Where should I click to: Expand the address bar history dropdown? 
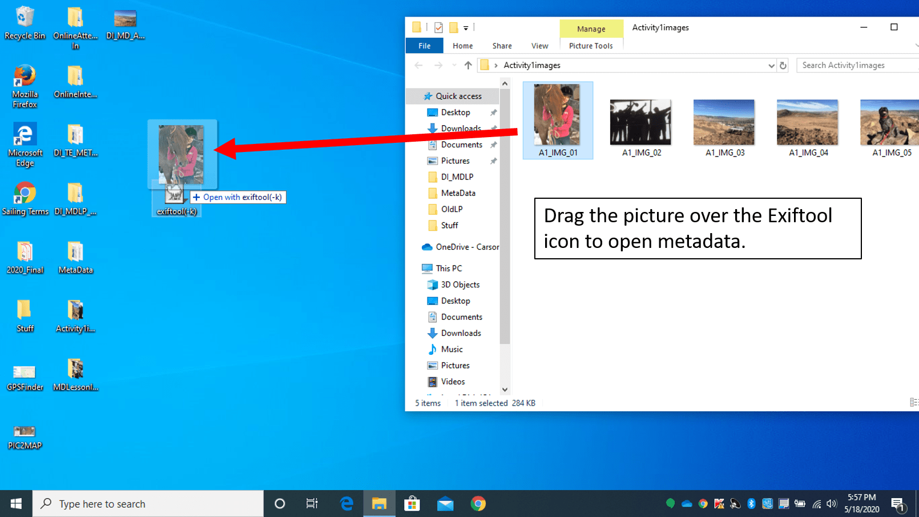tap(771, 66)
